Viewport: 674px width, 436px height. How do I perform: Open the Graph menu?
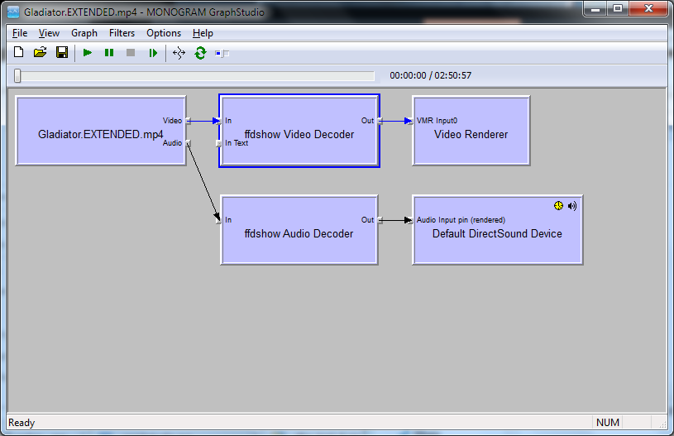pyautogui.click(x=84, y=33)
